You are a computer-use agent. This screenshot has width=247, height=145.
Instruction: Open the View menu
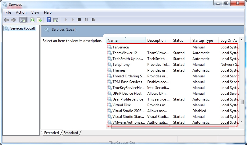point(35,12)
